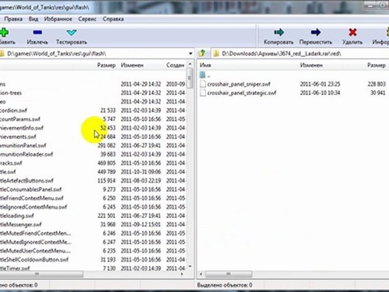
Task: Select the BattleTimer.swf row
Action: tap(93, 268)
